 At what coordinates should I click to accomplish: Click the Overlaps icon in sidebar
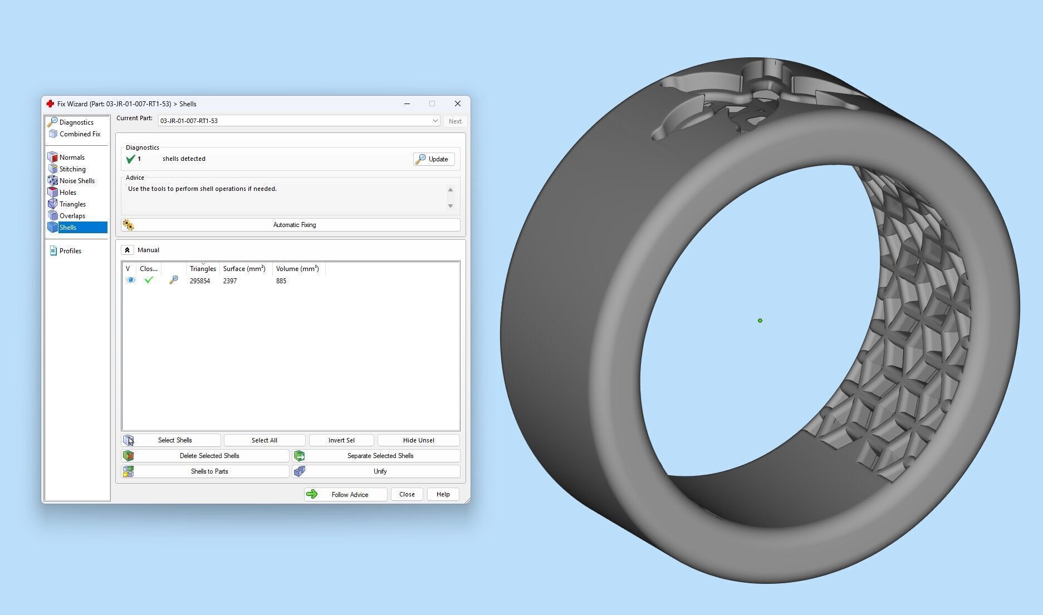click(x=53, y=216)
